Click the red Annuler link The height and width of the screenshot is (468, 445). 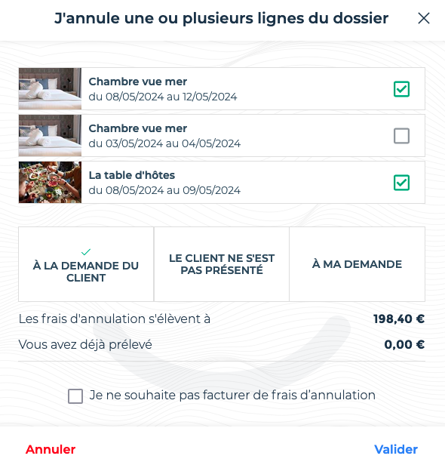pos(51,449)
